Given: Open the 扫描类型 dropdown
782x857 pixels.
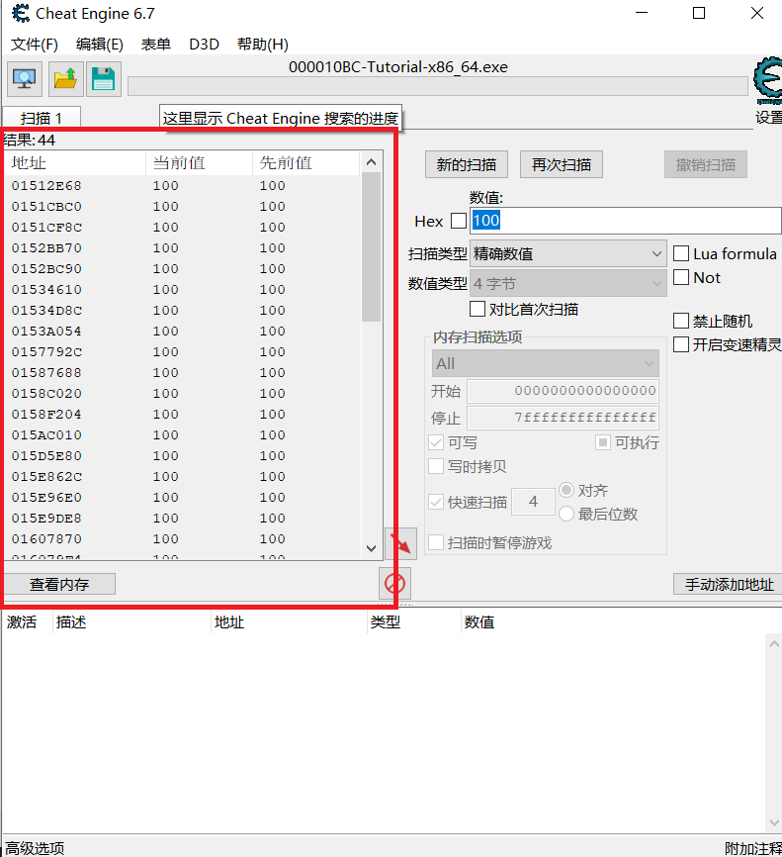Looking at the screenshot, I should point(568,254).
